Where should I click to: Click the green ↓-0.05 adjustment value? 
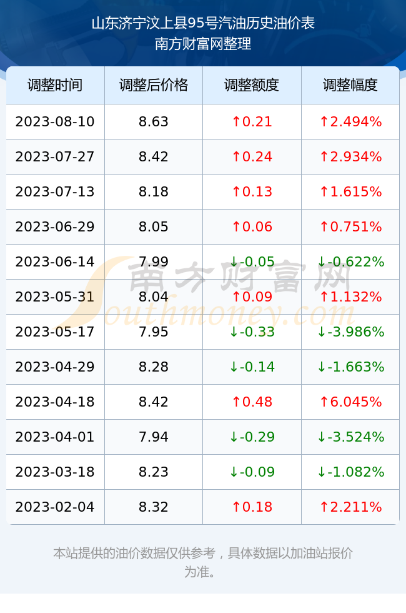[x=252, y=261]
